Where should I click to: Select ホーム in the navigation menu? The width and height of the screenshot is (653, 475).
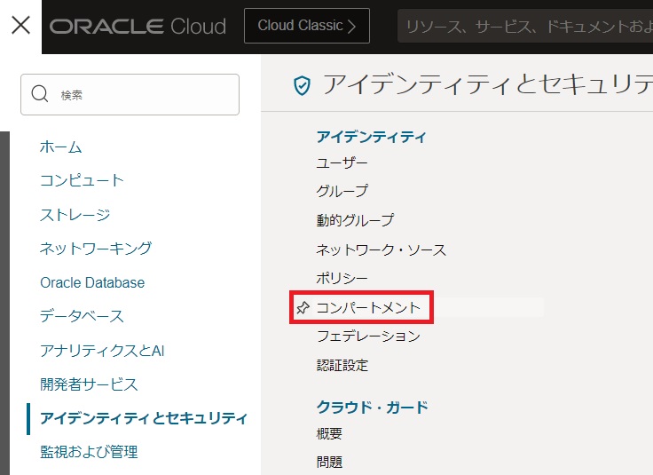(x=60, y=147)
